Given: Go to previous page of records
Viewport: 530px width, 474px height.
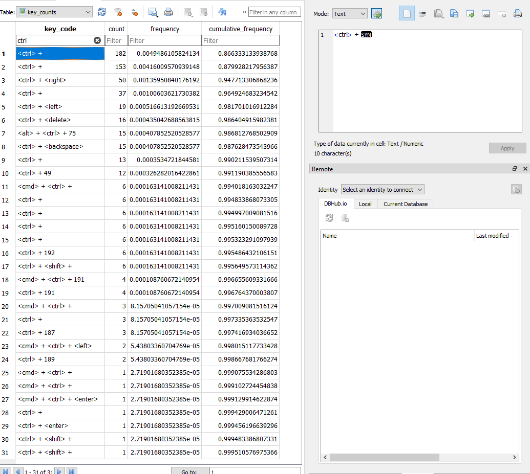Looking at the screenshot, I should pos(18,470).
